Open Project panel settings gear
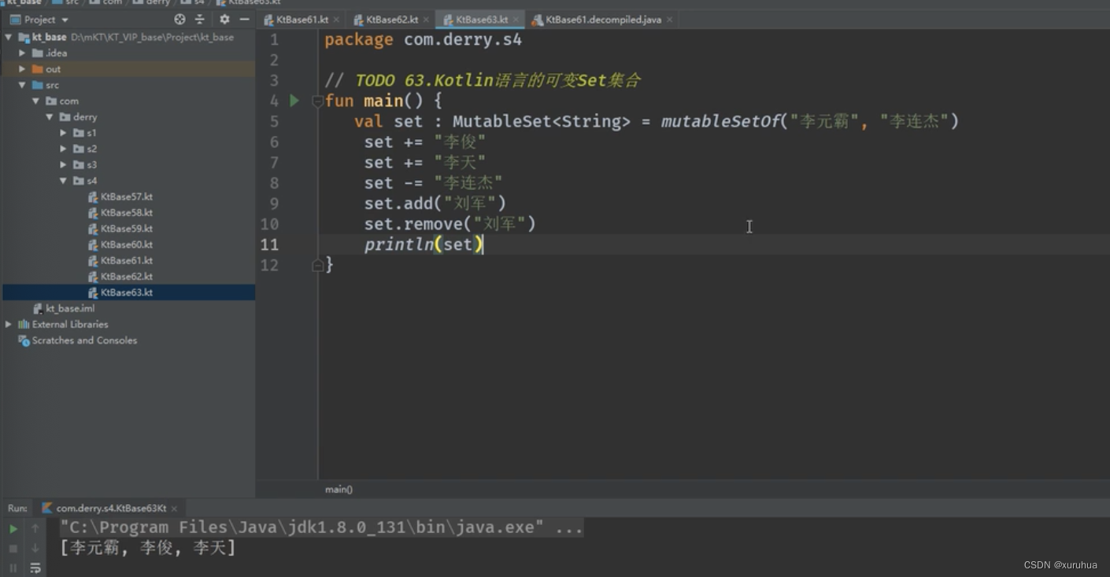Viewport: 1110px width, 577px height. tap(224, 19)
